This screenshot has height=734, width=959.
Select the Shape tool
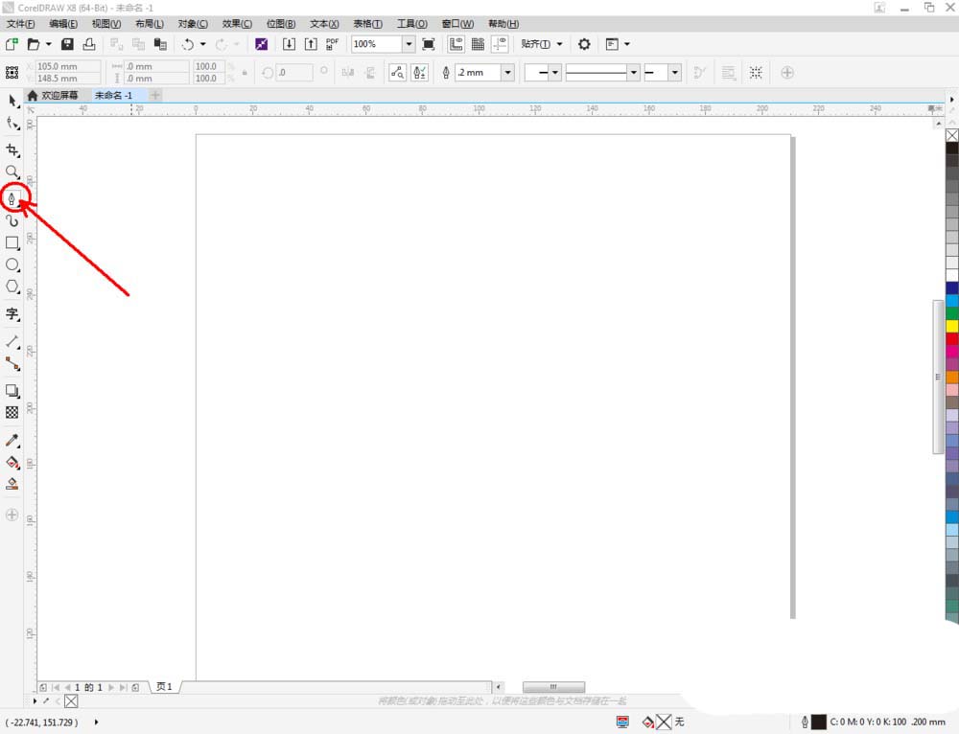pyautogui.click(x=12, y=124)
